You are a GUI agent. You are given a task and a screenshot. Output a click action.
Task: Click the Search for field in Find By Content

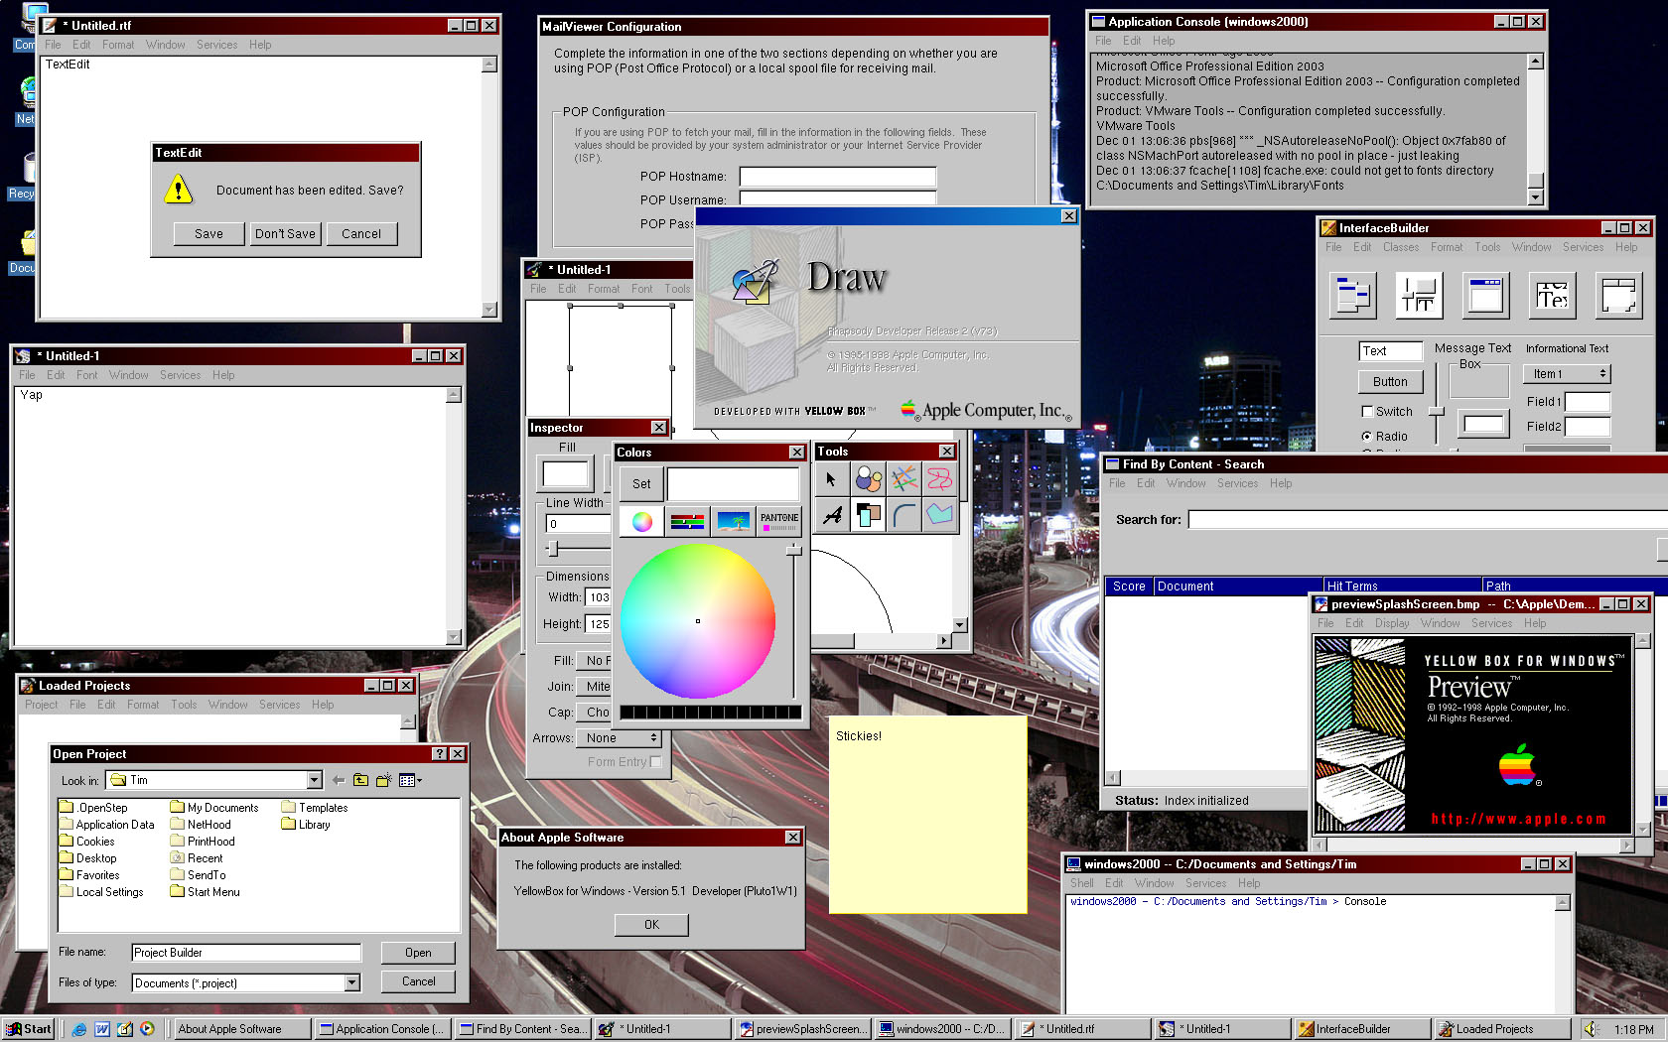1428,520
